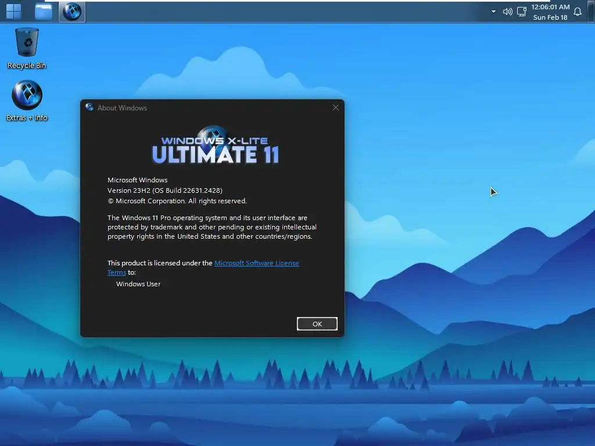Open the Recycle Bin desktop icon
Screen dimensions: 595x446
click(27, 49)
